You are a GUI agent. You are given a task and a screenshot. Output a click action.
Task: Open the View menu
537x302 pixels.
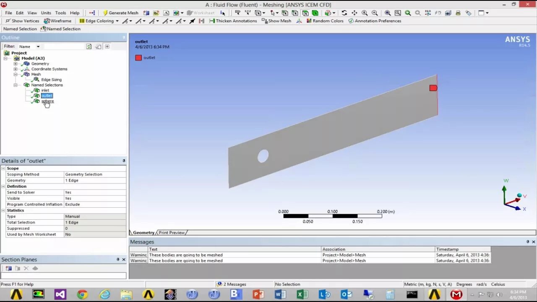32,13
